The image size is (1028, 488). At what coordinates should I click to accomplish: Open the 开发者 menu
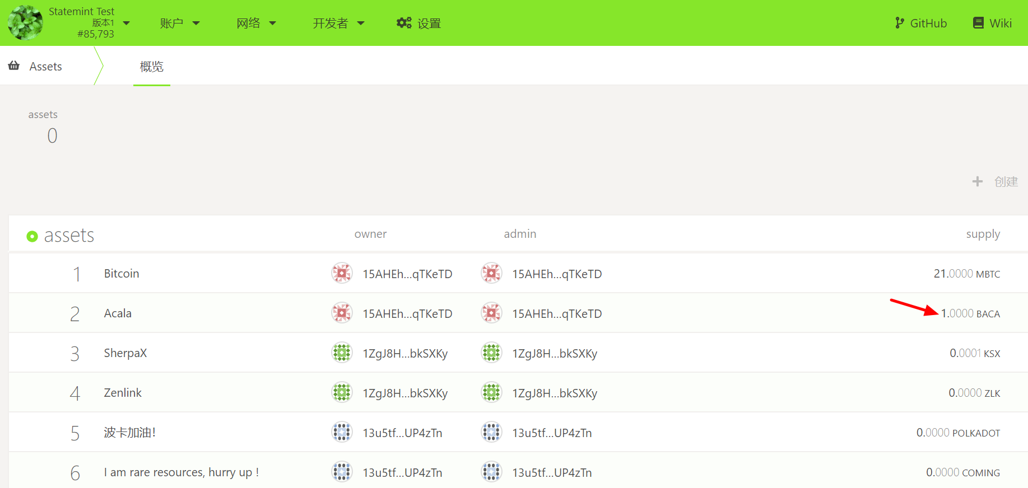pos(331,23)
